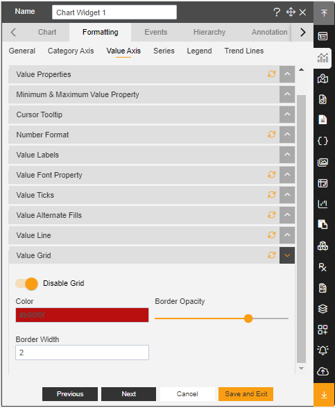Open the Series formatting sub-tab
The height and width of the screenshot is (408, 335).
(x=164, y=51)
